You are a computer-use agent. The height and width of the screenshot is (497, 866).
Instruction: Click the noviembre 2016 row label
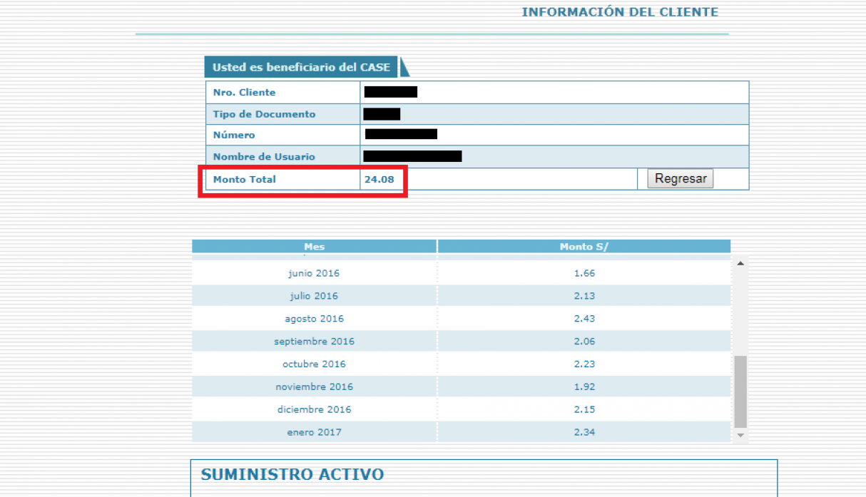(314, 387)
